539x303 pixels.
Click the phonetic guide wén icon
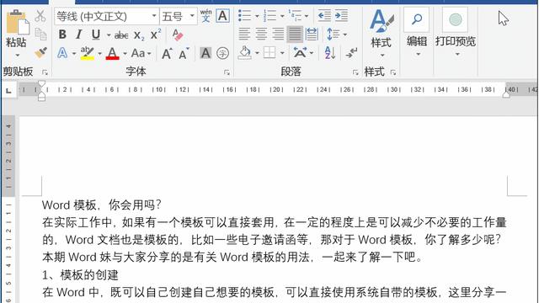[205, 16]
